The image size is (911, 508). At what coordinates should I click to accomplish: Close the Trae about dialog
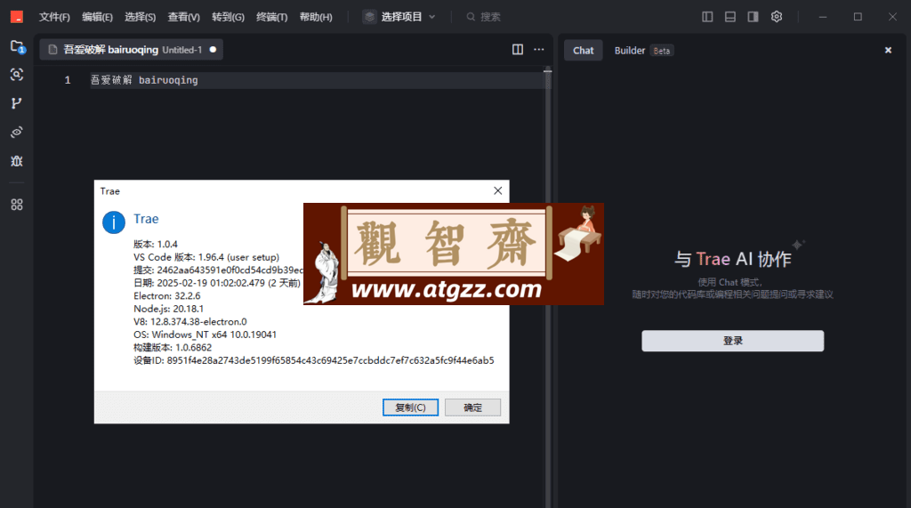[x=498, y=190]
